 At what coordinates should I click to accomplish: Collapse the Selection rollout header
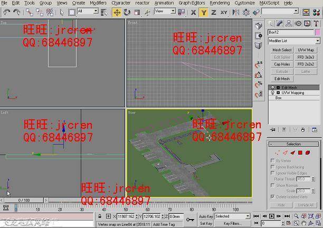coord(293,144)
